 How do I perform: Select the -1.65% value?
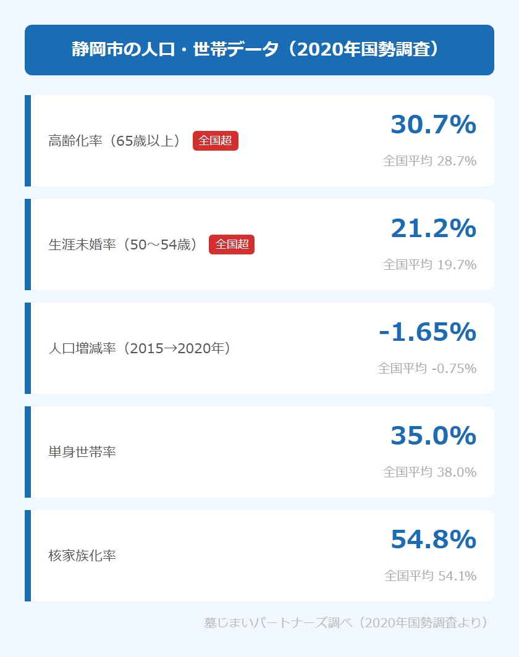(x=427, y=332)
